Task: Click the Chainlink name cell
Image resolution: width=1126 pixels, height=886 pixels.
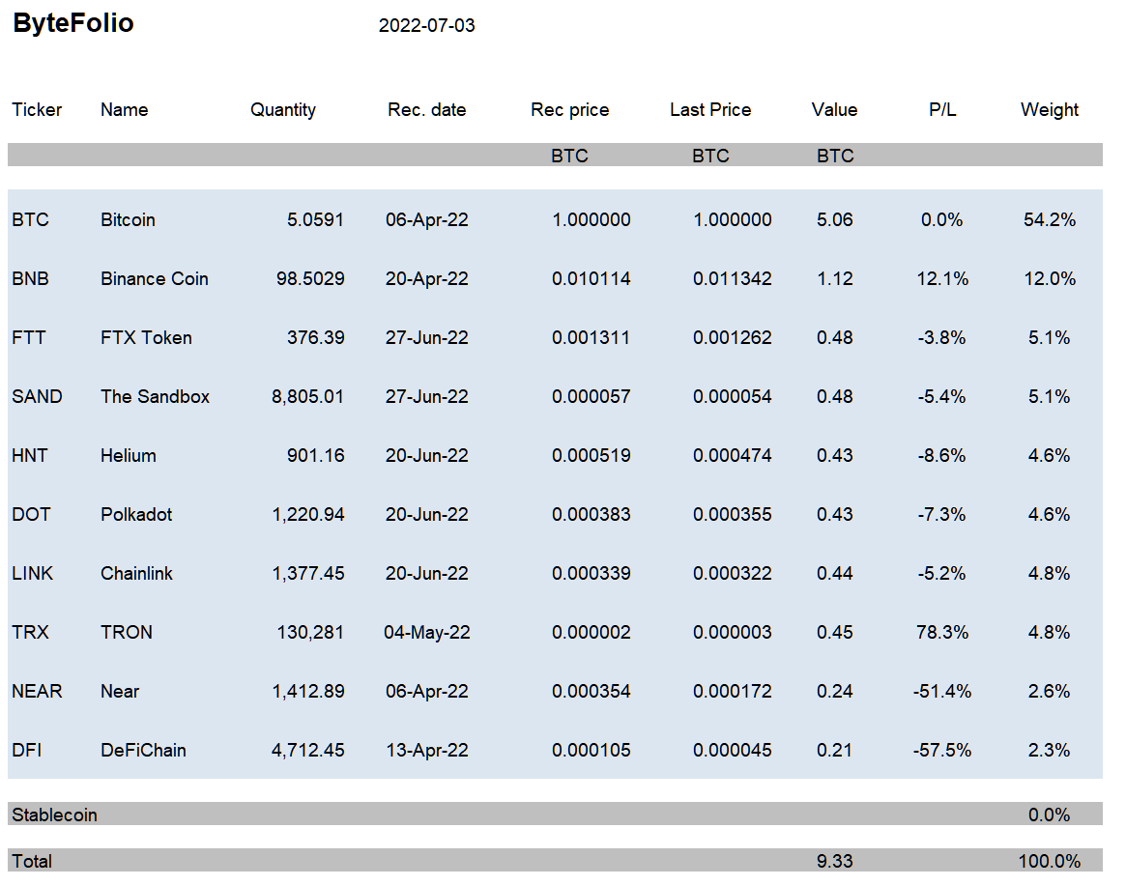Action: tap(136, 573)
